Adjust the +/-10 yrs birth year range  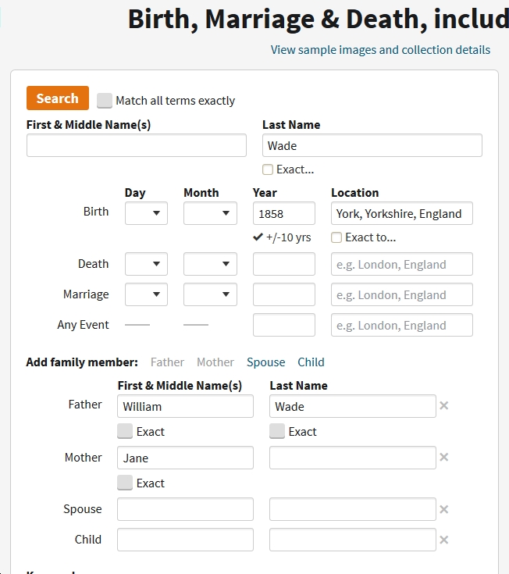(282, 237)
